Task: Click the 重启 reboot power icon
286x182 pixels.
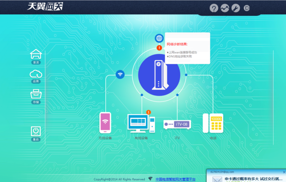Action: coord(36,134)
